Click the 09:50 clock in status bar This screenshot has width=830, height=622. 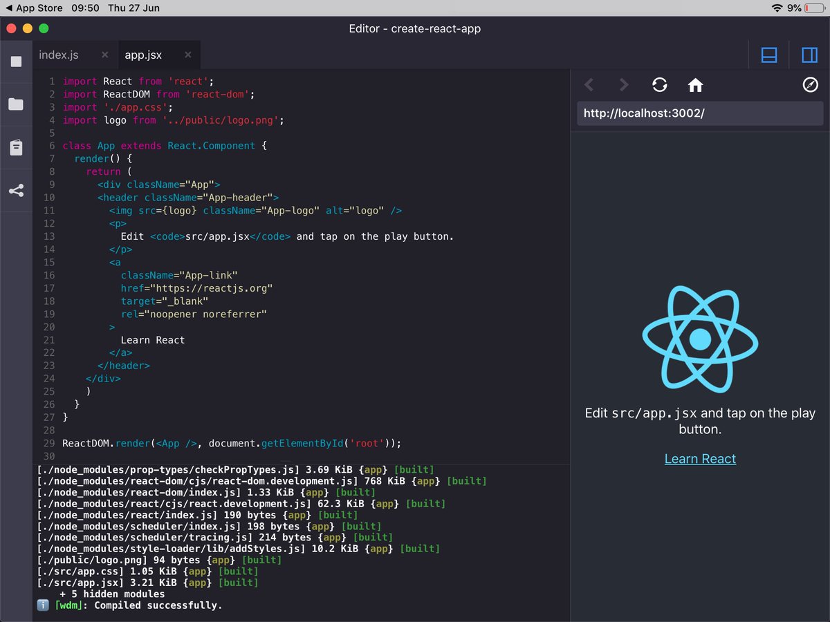point(85,8)
